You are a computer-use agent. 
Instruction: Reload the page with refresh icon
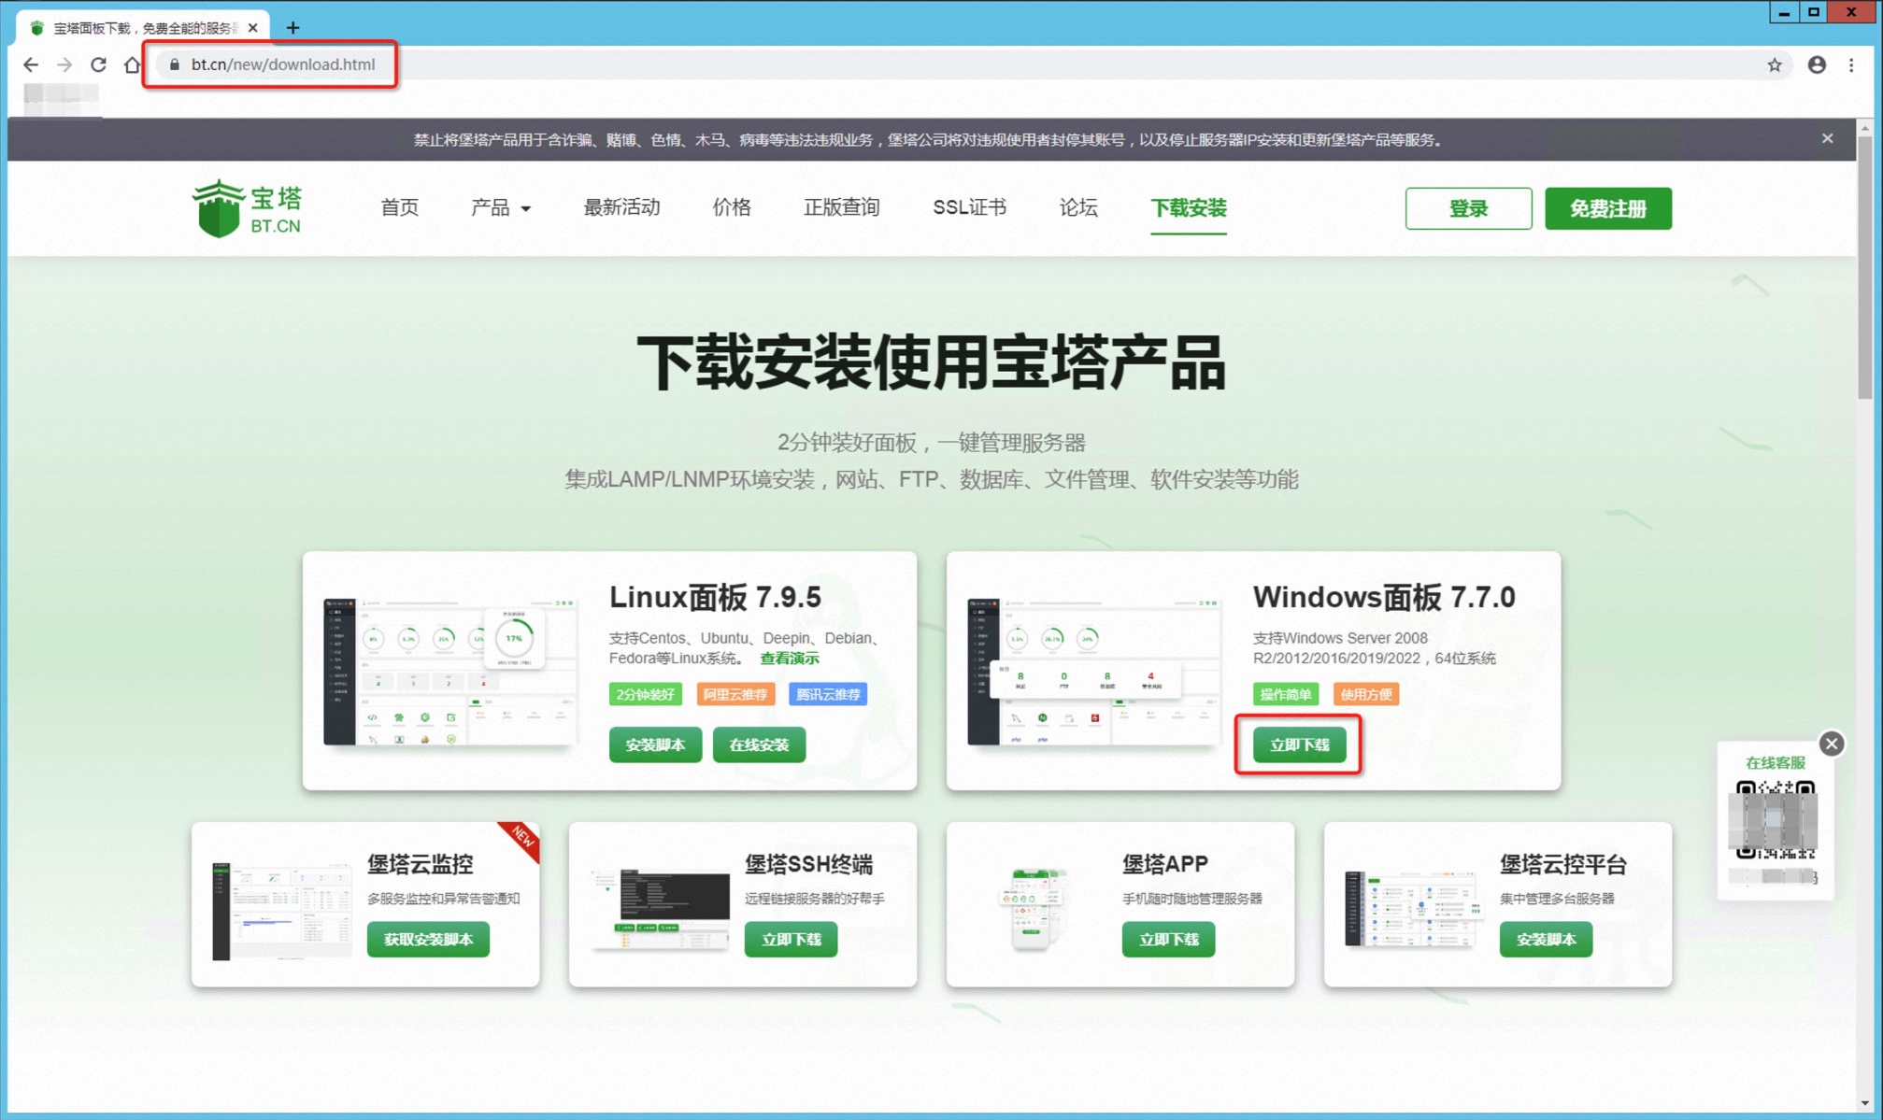pos(98,64)
